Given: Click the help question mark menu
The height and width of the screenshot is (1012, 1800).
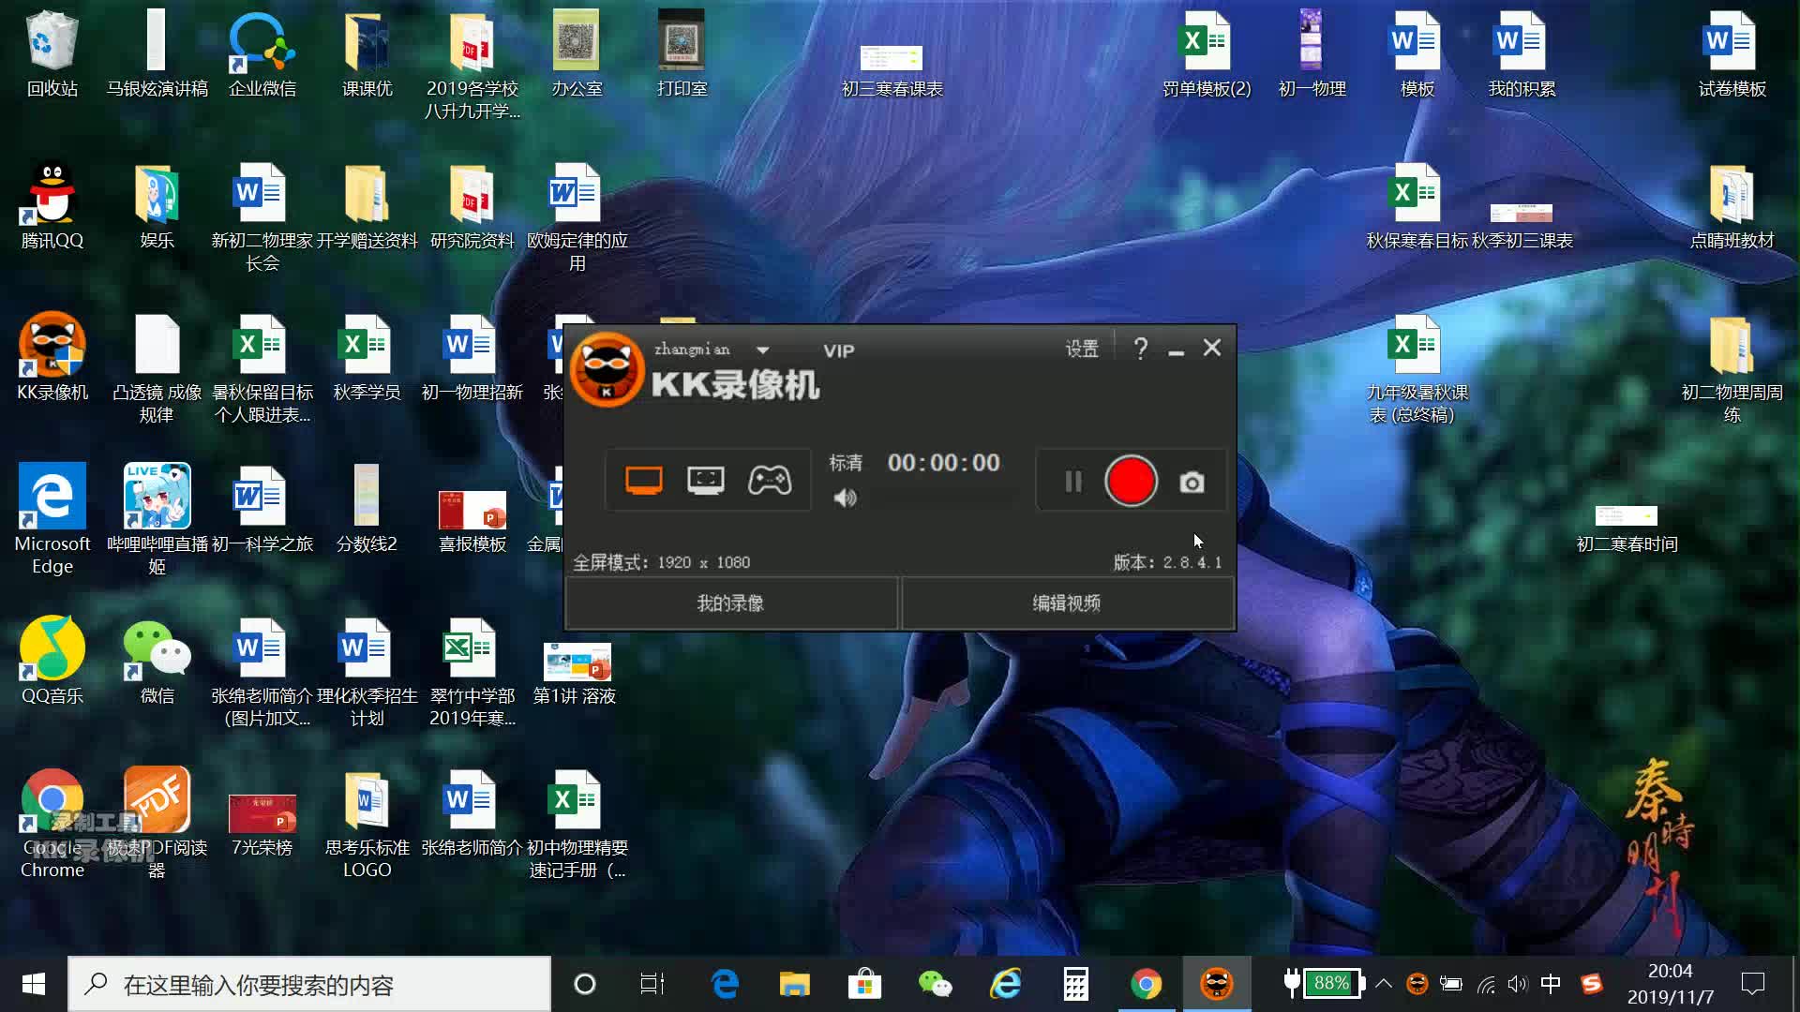Looking at the screenshot, I should (x=1140, y=350).
